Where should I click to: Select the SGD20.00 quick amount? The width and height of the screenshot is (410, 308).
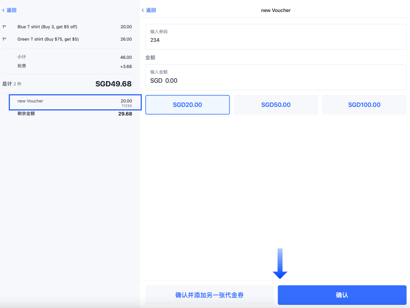click(x=188, y=105)
